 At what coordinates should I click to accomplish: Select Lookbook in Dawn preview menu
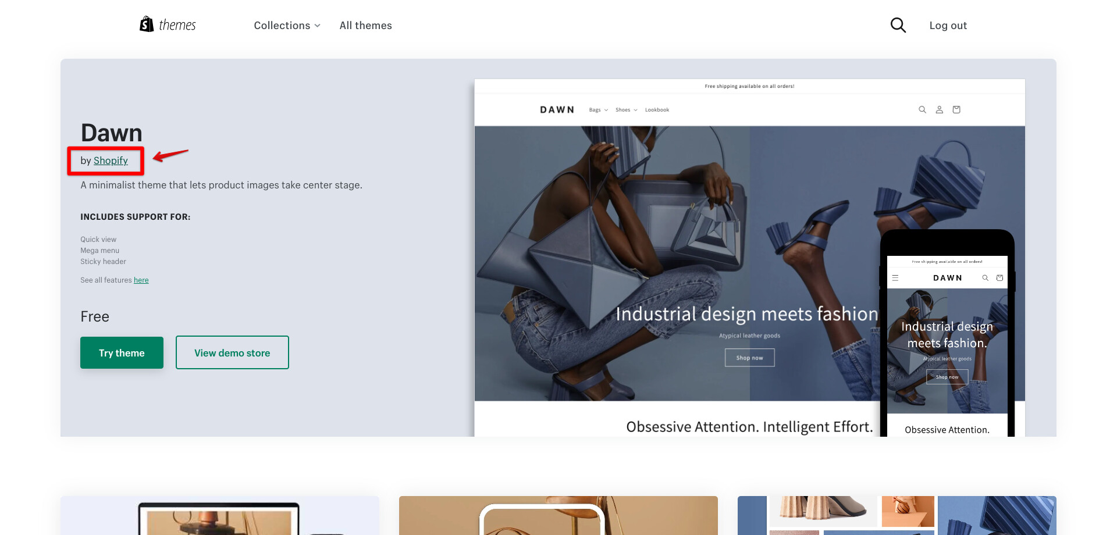pos(657,110)
